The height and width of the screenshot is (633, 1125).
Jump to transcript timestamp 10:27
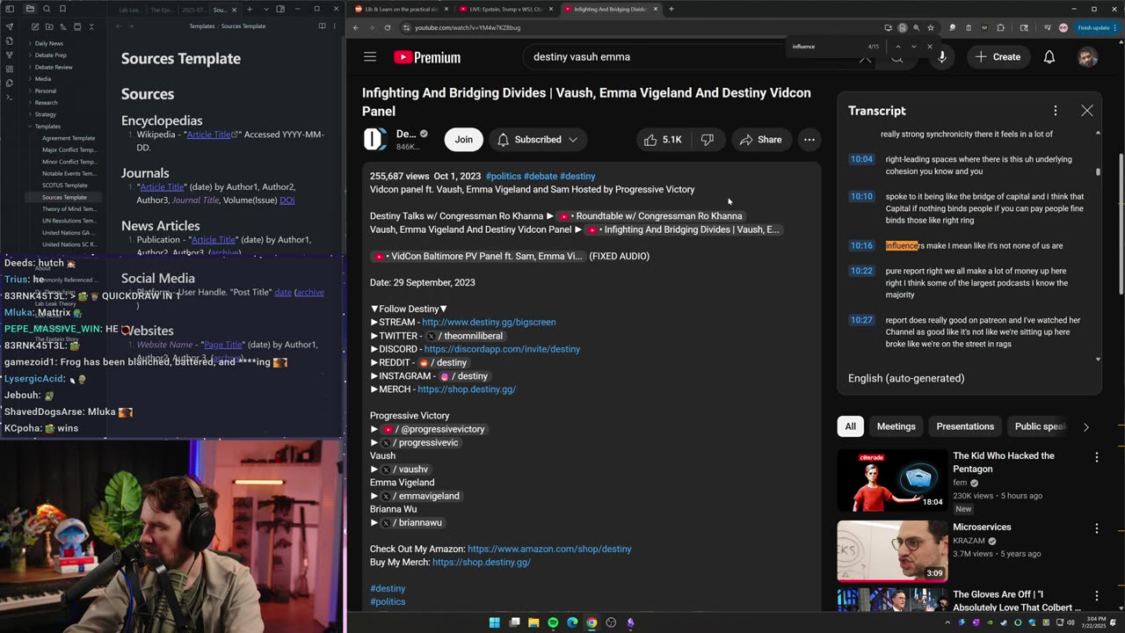pyautogui.click(x=861, y=320)
